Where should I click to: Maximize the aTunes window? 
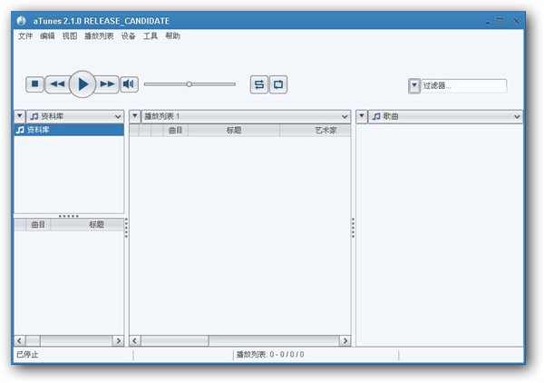500,21
